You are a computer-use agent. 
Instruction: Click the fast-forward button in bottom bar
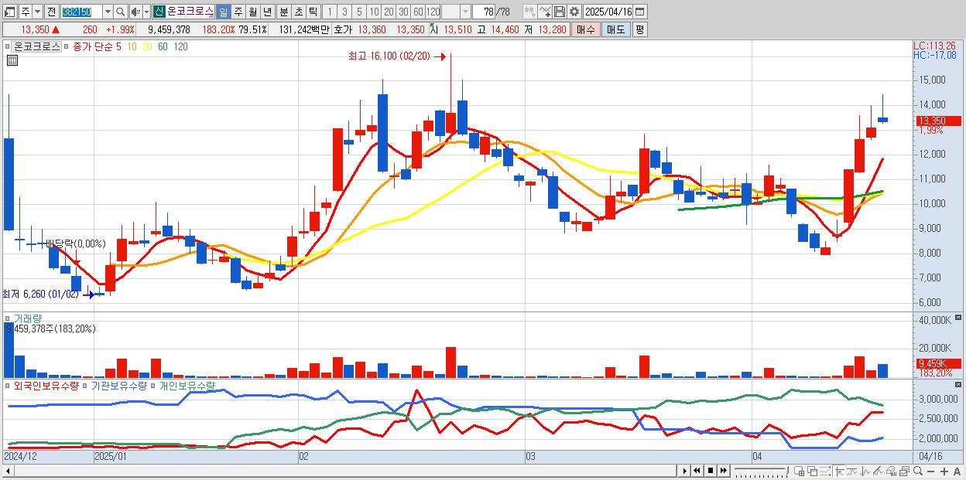click(x=723, y=471)
